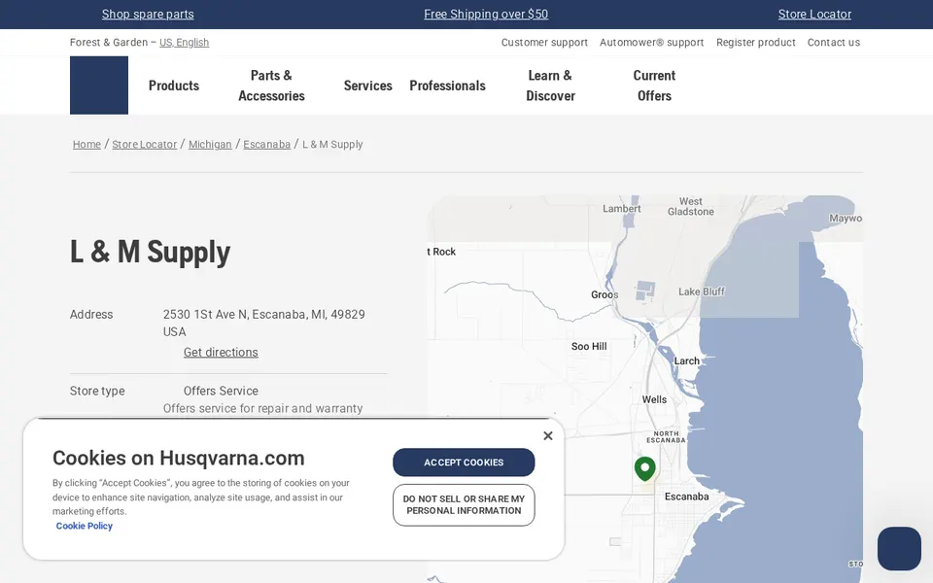Open the Parts & Accessories menu
Viewport: 933px width, 583px height.
click(x=271, y=86)
